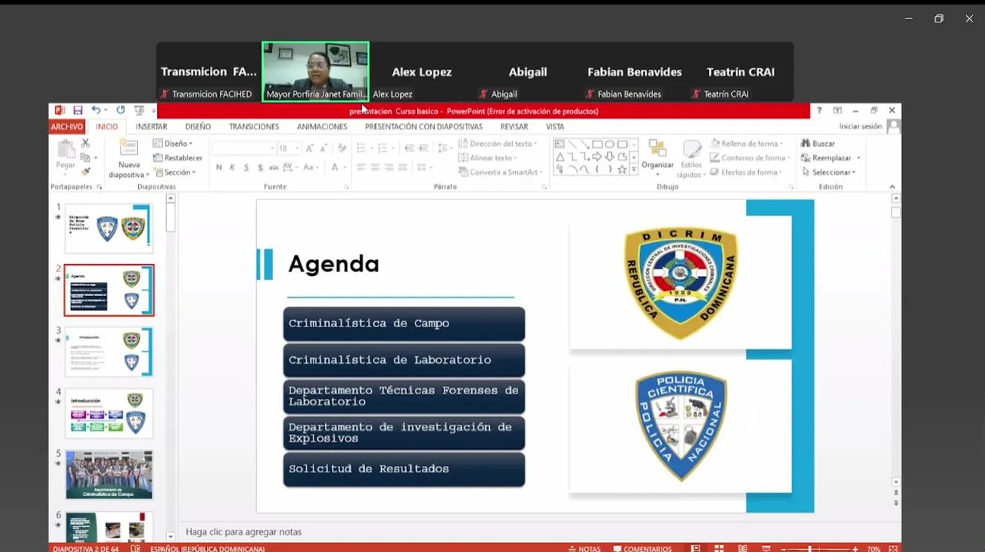Click the Cut scissors icon
The image size is (985, 552).
85,143
